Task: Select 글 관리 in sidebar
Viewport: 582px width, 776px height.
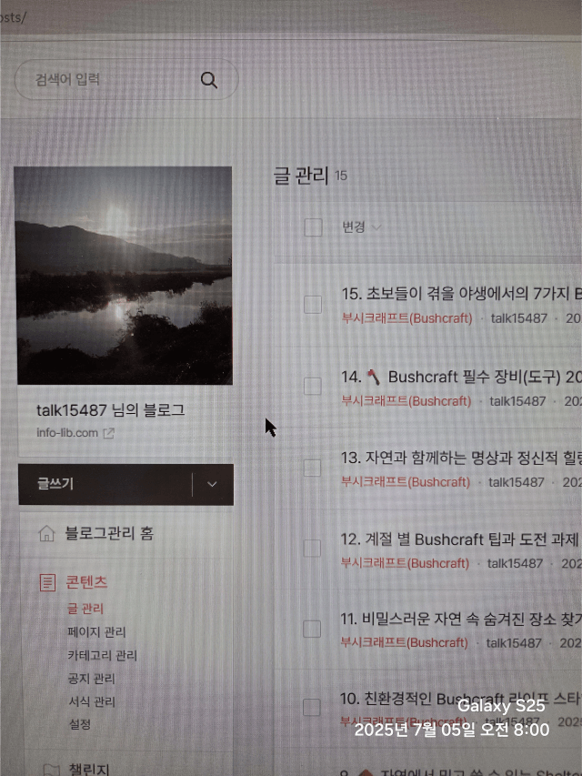Action: [x=85, y=609]
